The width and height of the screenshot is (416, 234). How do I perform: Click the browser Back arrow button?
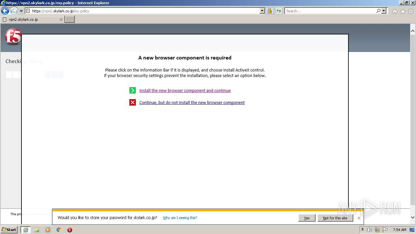coord(5,11)
